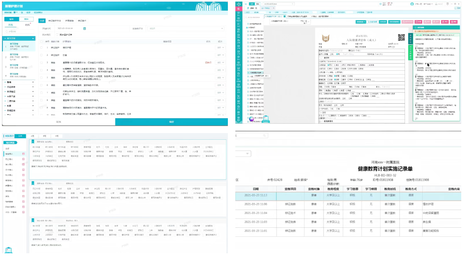Image resolution: width=464 pixels, height=256 pixels.
Task: Tick the select-all checkbox in the table header
Action: (41, 41)
